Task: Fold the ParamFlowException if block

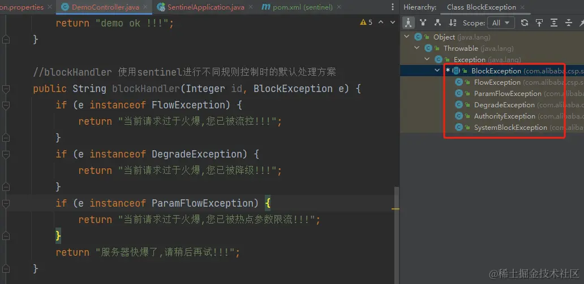Action: (6, 203)
